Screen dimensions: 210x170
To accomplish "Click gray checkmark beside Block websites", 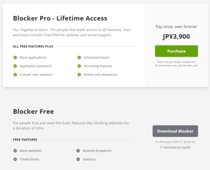I will point(15,151).
